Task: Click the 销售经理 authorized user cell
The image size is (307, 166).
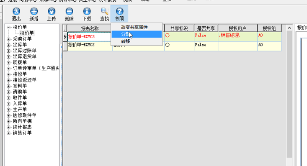Action: 237,37
